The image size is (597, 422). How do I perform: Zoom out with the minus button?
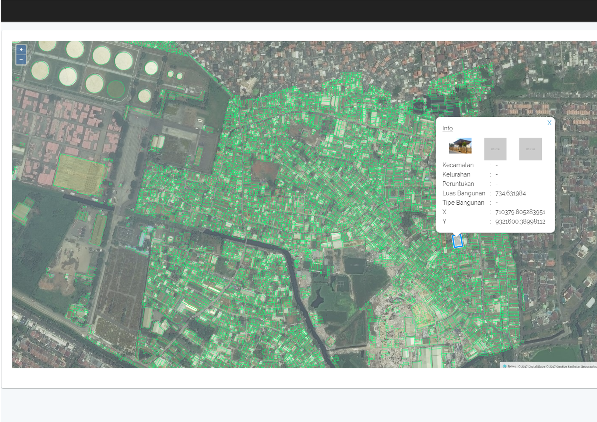click(x=21, y=59)
